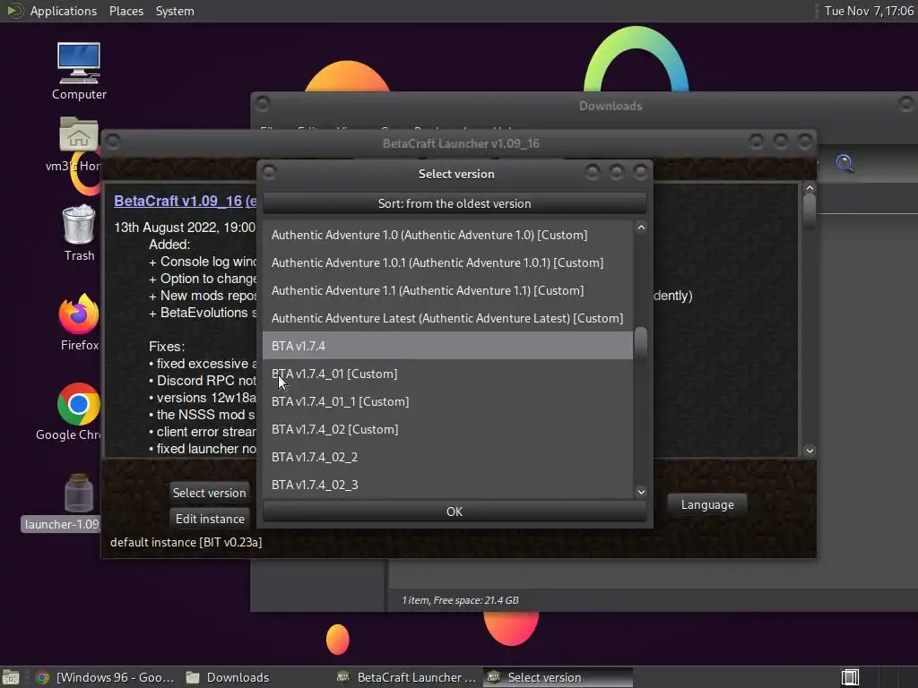Click the Language button

point(707,504)
